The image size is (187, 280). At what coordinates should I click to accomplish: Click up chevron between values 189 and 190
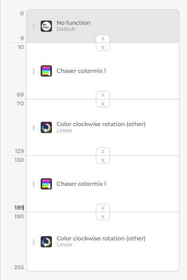[x=103, y=208]
